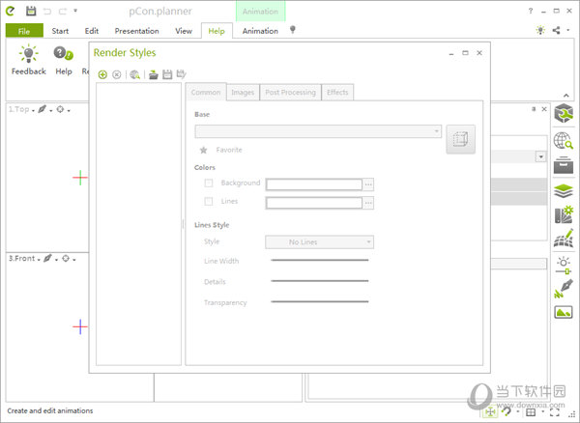Open the tools cube icon in right sidebar
This screenshot has height=423, width=580.
pyautogui.click(x=564, y=113)
